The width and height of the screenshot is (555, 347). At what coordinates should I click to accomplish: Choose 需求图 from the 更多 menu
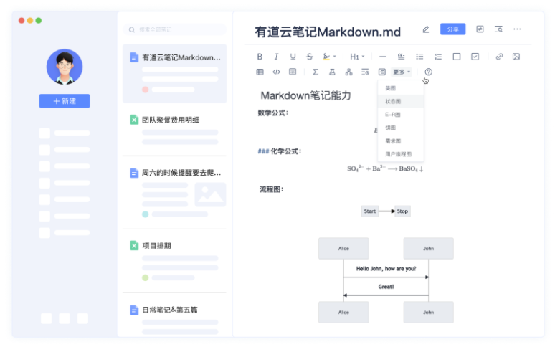[401, 141]
